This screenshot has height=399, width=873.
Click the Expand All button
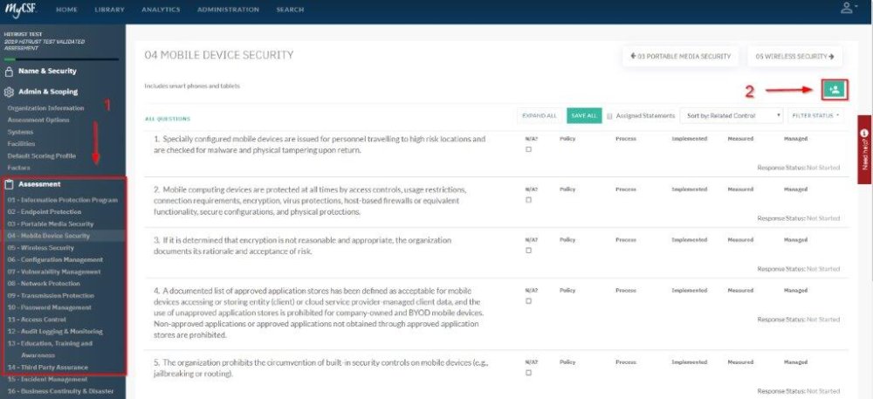tap(539, 115)
